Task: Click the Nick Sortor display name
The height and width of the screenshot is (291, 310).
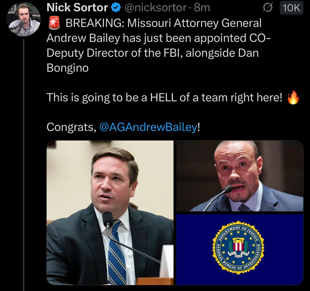Action: click(77, 7)
